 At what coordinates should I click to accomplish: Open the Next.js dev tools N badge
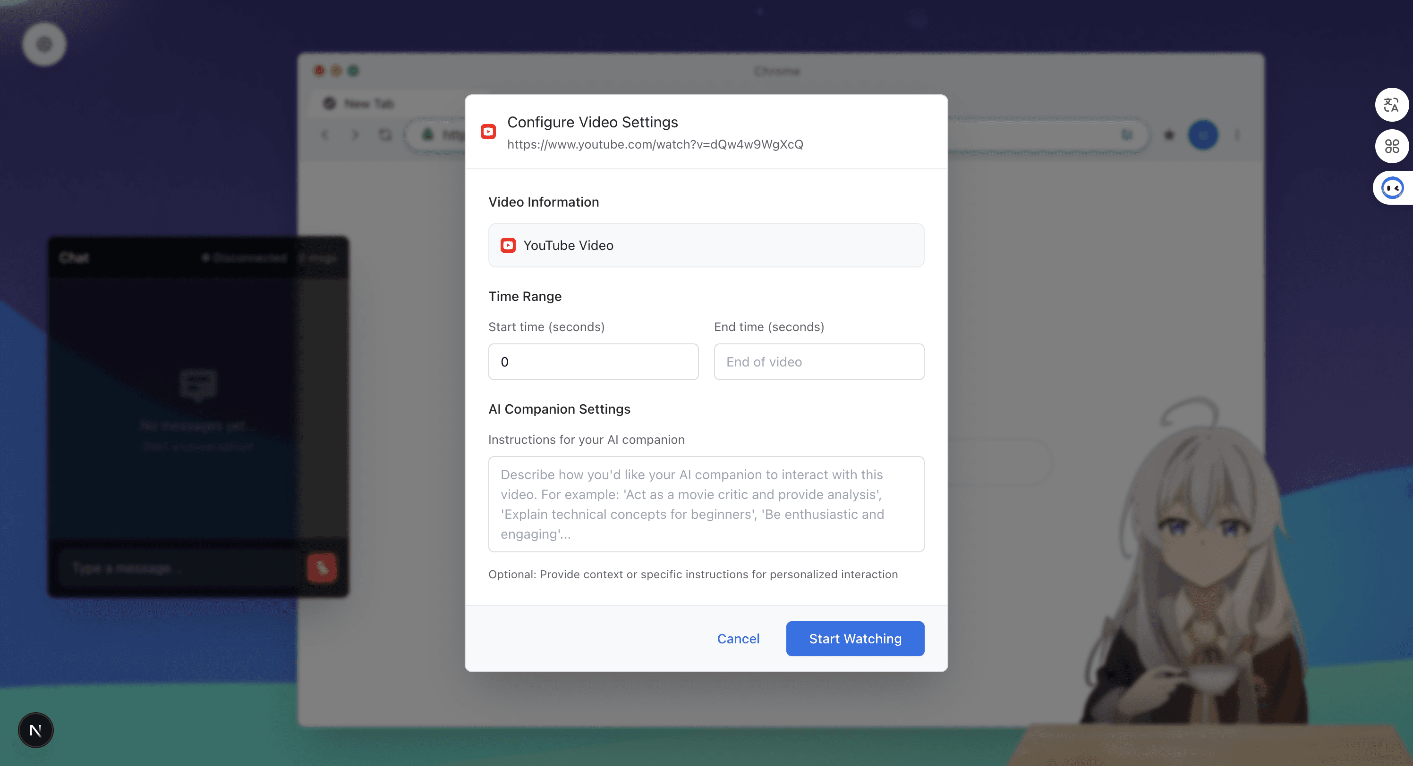coord(35,730)
